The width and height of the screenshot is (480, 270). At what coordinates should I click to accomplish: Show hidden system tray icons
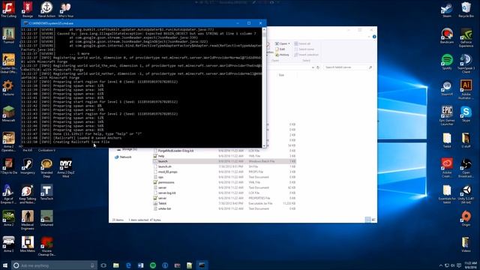pos(440,265)
